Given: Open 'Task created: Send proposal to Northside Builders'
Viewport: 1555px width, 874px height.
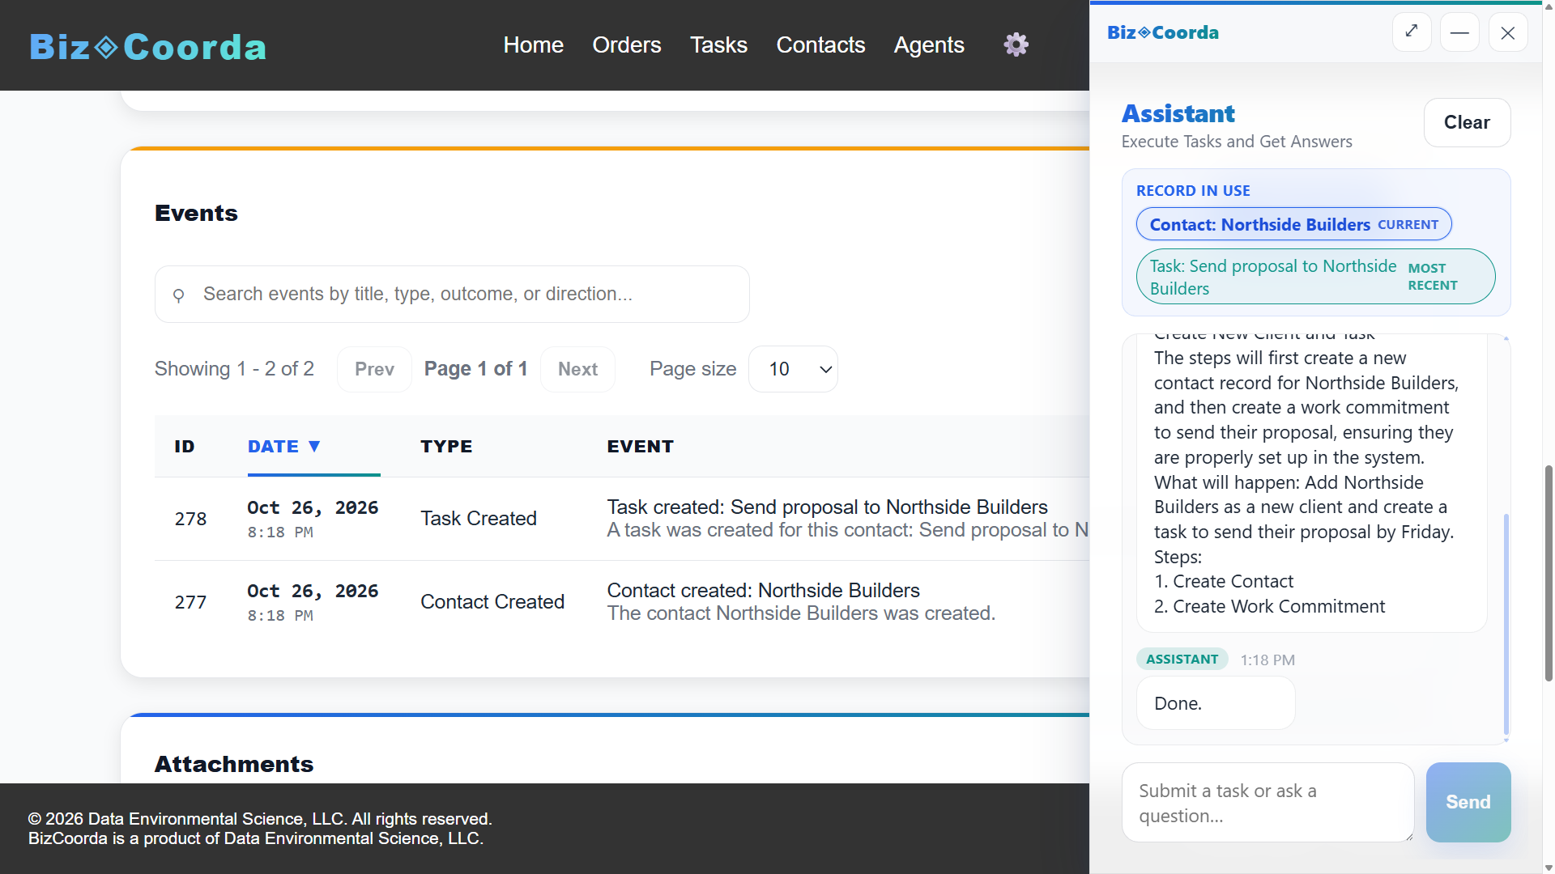Looking at the screenshot, I should tap(827, 507).
